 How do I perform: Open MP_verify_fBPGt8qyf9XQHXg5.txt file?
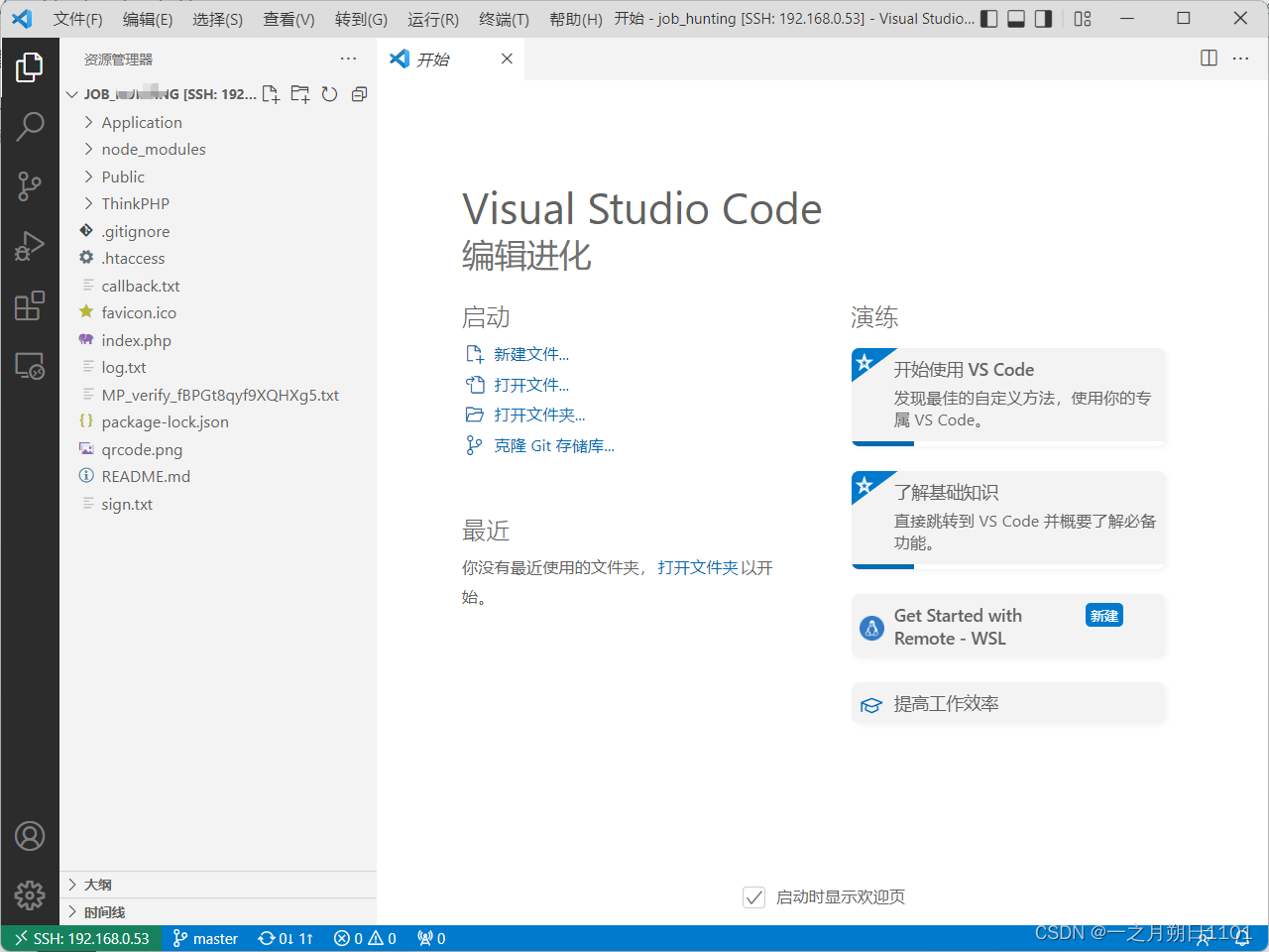point(218,395)
